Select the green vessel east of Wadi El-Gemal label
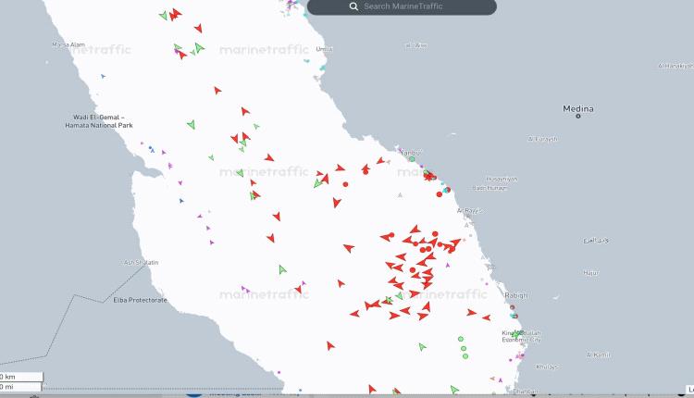The image size is (694, 398). click(191, 124)
